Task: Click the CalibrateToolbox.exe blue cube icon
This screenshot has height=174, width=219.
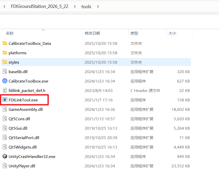Action: (x=5, y=81)
